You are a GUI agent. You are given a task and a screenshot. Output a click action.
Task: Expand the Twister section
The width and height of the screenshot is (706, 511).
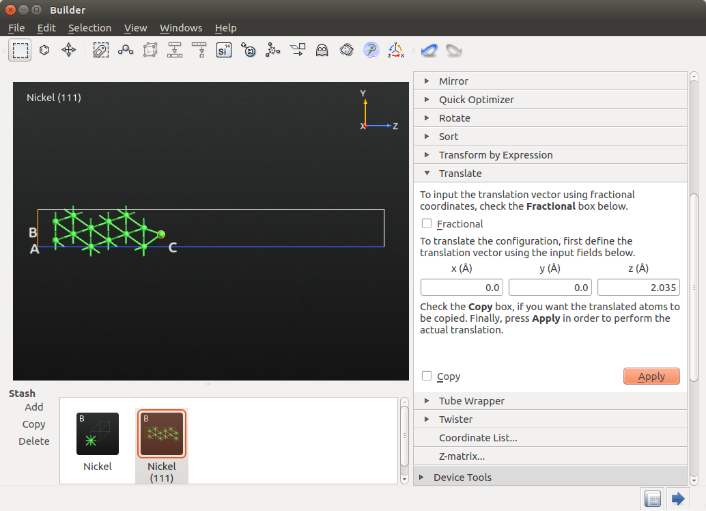tap(550, 419)
